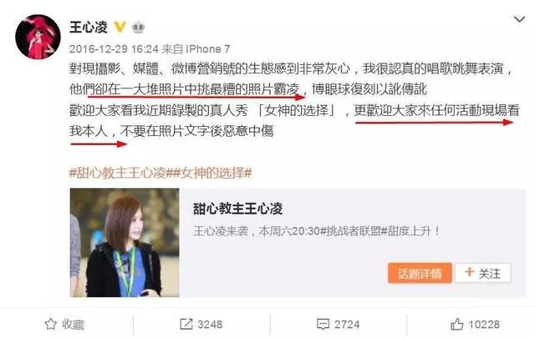Open the 3248 reposts count
Screen dimensions: 535x338
210,325
